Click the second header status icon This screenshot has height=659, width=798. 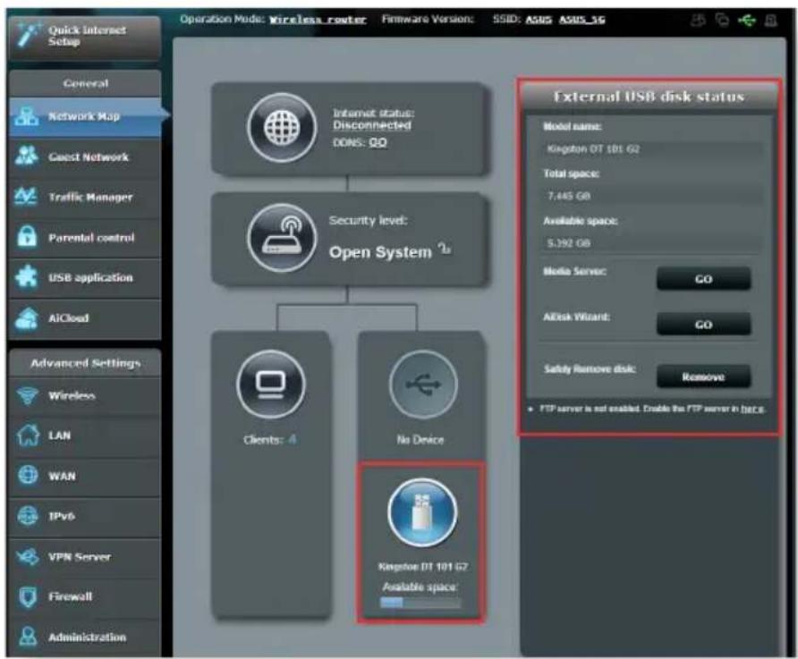pyautogui.click(x=722, y=21)
